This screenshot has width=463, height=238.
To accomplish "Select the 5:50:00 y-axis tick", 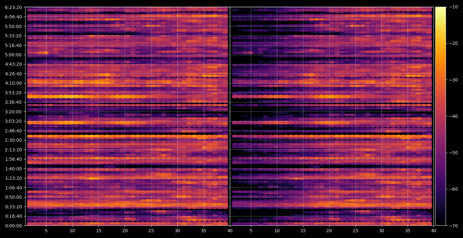I will pos(14,26).
